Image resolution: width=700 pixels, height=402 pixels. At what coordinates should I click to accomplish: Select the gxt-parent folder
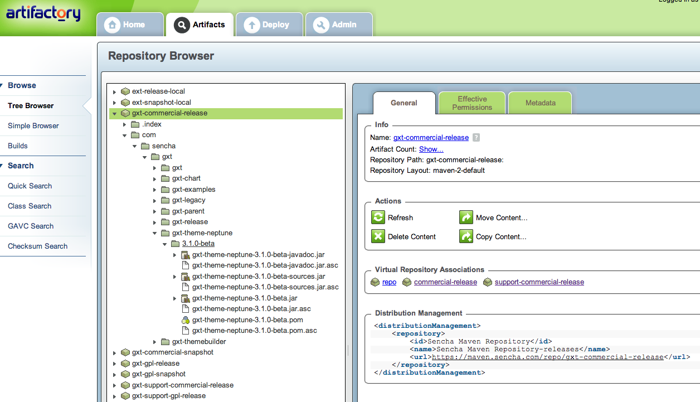[188, 211]
